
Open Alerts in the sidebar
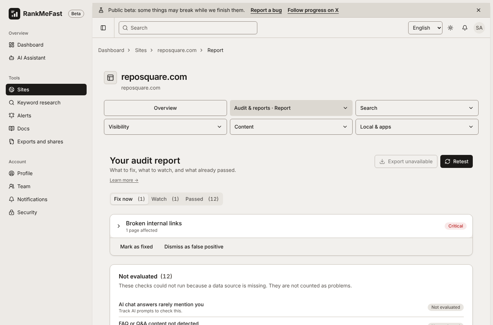click(x=46, y=116)
